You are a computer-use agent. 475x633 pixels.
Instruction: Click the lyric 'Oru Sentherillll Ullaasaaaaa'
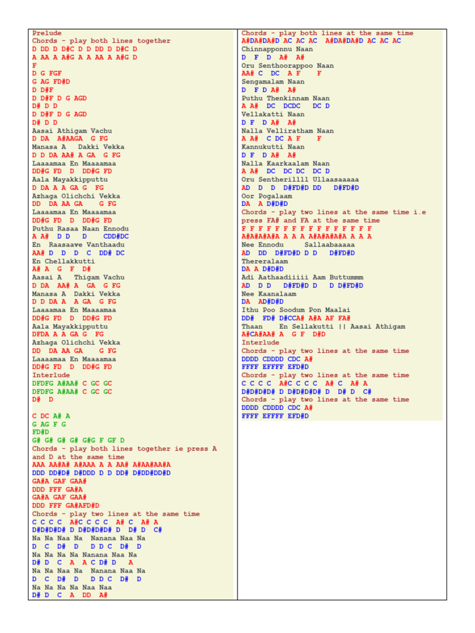tap(300, 180)
